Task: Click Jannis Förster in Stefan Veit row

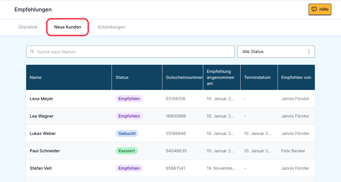Action: click(295, 168)
